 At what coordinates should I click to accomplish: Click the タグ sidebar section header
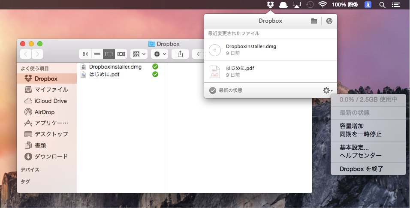25,181
